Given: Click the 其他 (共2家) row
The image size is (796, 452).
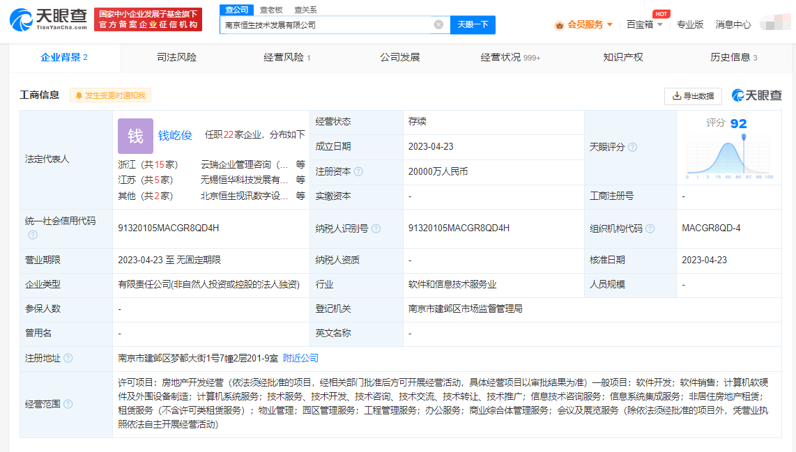Looking at the screenshot, I should pos(146,196).
